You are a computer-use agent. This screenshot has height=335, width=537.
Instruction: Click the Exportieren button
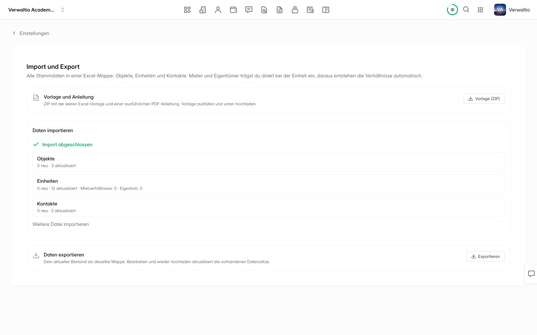pos(486,256)
